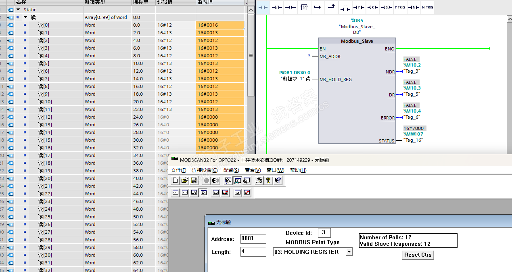Click the greyed-out connect plug icon
The width and height of the screenshot is (512, 272).
click(x=206, y=180)
